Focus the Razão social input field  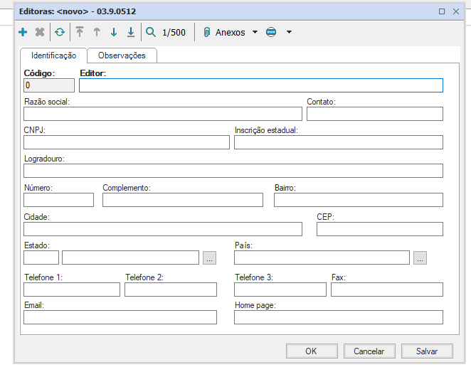click(163, 114)
